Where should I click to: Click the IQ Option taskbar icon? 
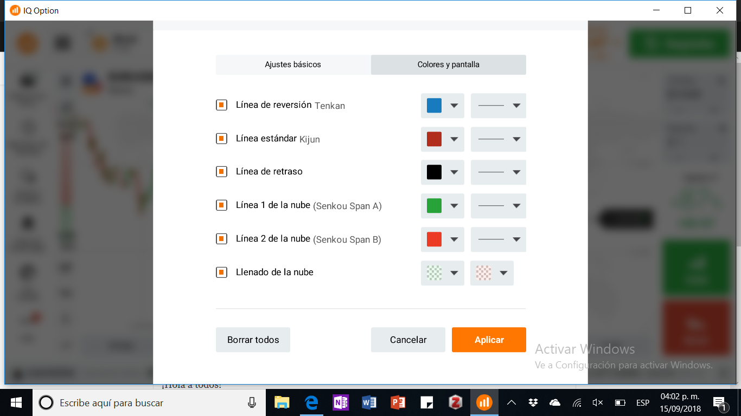484,402
